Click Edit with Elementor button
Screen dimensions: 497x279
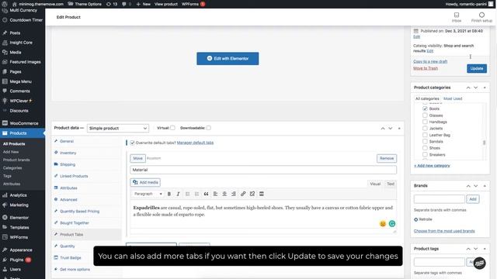click(x=228, y=59)
